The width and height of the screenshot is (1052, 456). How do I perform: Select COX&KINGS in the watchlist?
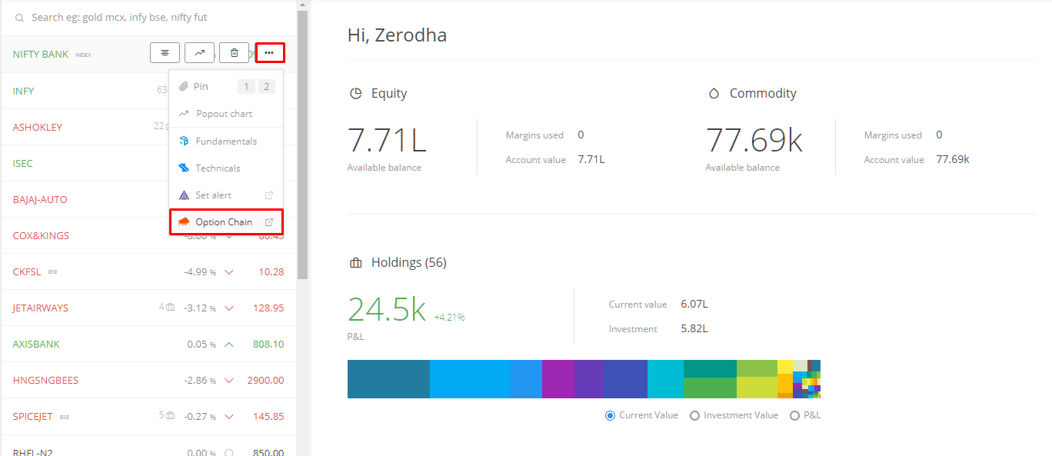[x=41, y=235]
